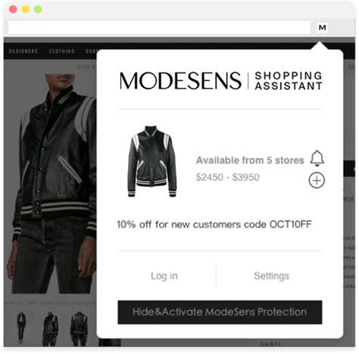Image resolution: width=359 pixels, height=354 pixels.
Task: Select third jacket thumbnail below photo
Action: pyautogui.click(x=79, y=328)
